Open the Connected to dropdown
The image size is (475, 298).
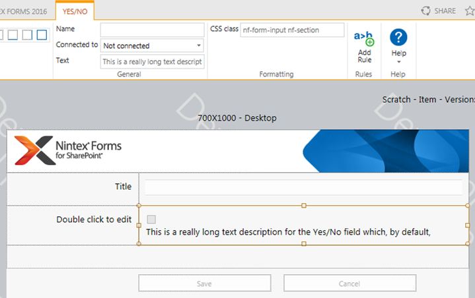[152, 45]
